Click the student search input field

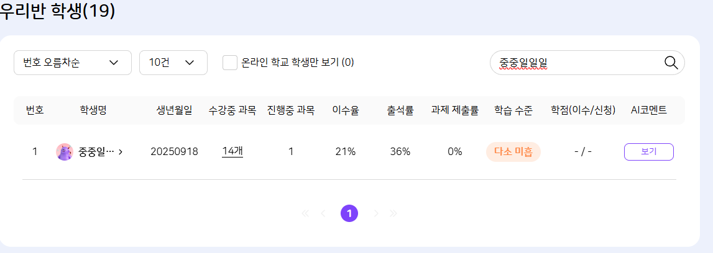(x=575, y=63)
